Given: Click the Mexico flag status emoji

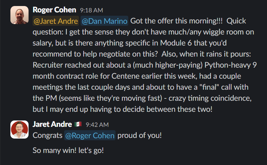Looking at the screenshot, I should (x=78, y=125).
